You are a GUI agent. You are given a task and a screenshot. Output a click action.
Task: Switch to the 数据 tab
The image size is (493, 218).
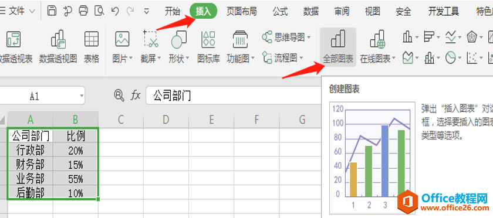[x=311, y=12]
